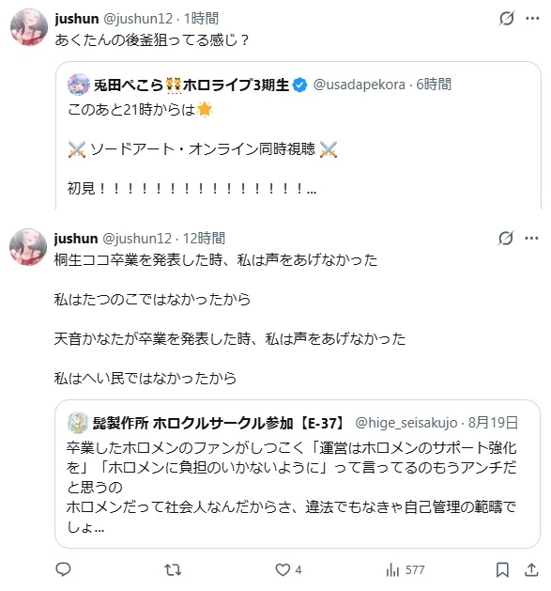Click the 12時間 timestamp link
The height and width of the screenshot is (591, 551).
click(x=204, y=239)
